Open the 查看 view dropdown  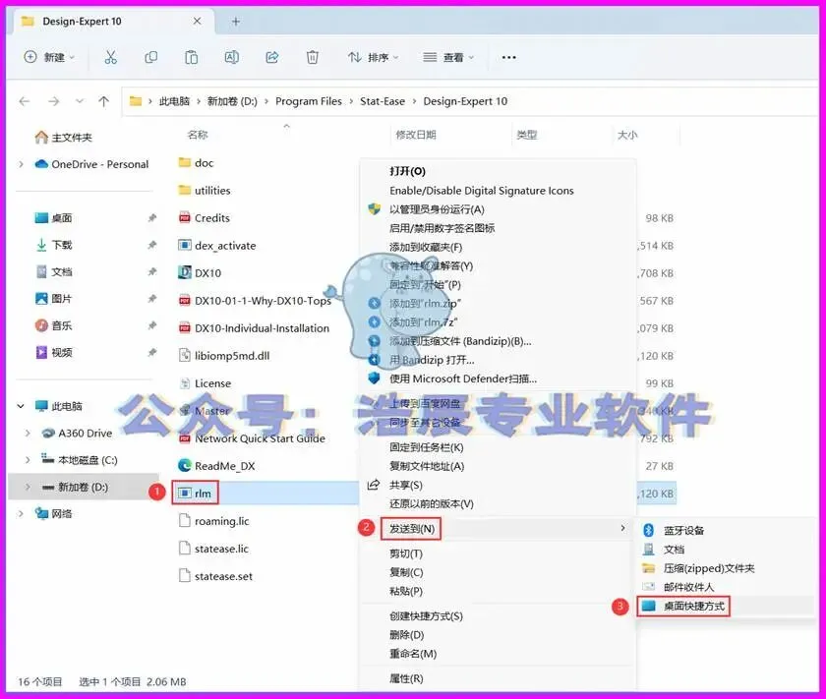[x=448, y=57]
